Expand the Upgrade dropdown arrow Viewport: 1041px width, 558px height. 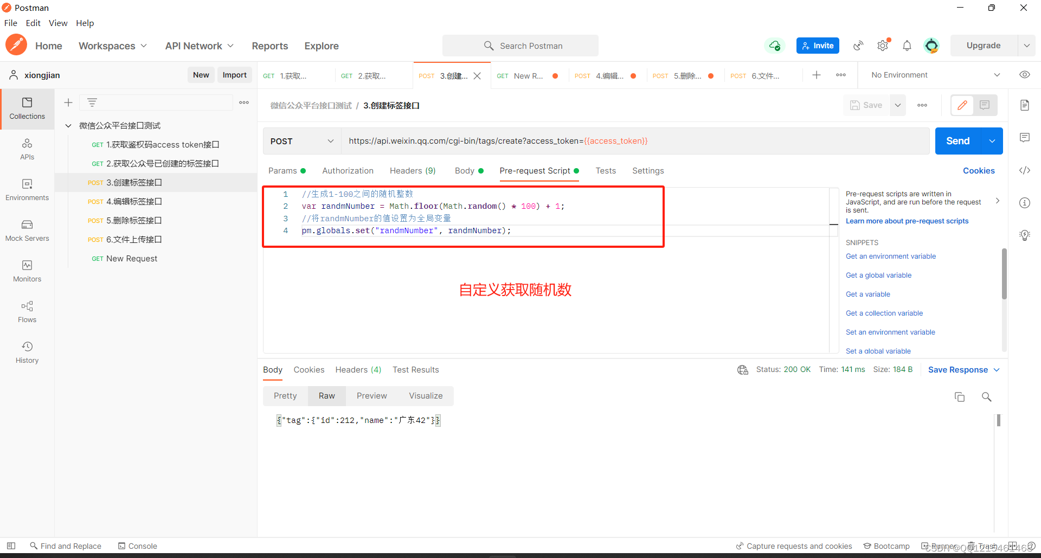[1026, 46]
